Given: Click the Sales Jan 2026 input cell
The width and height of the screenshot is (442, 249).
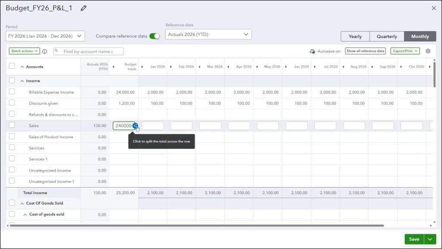Looking at the screenshot, I should 152,126.
